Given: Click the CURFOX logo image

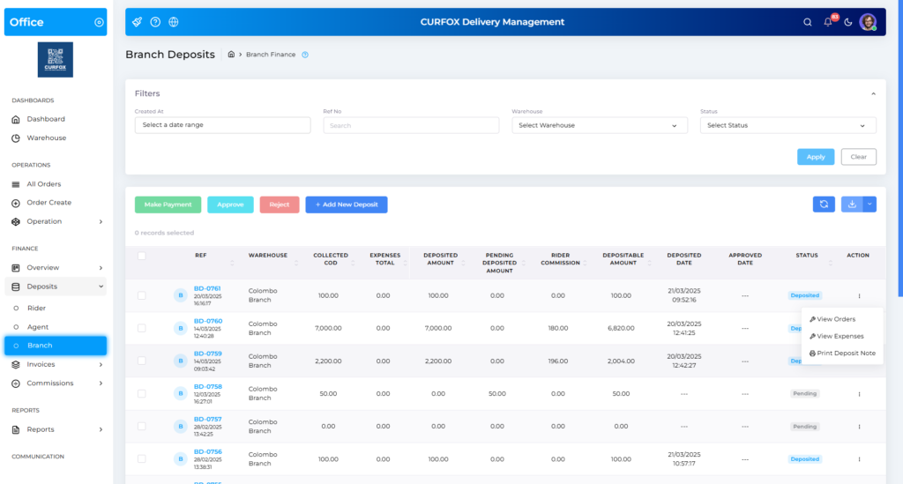Looking at the screenshot, I should click(56, 59).
